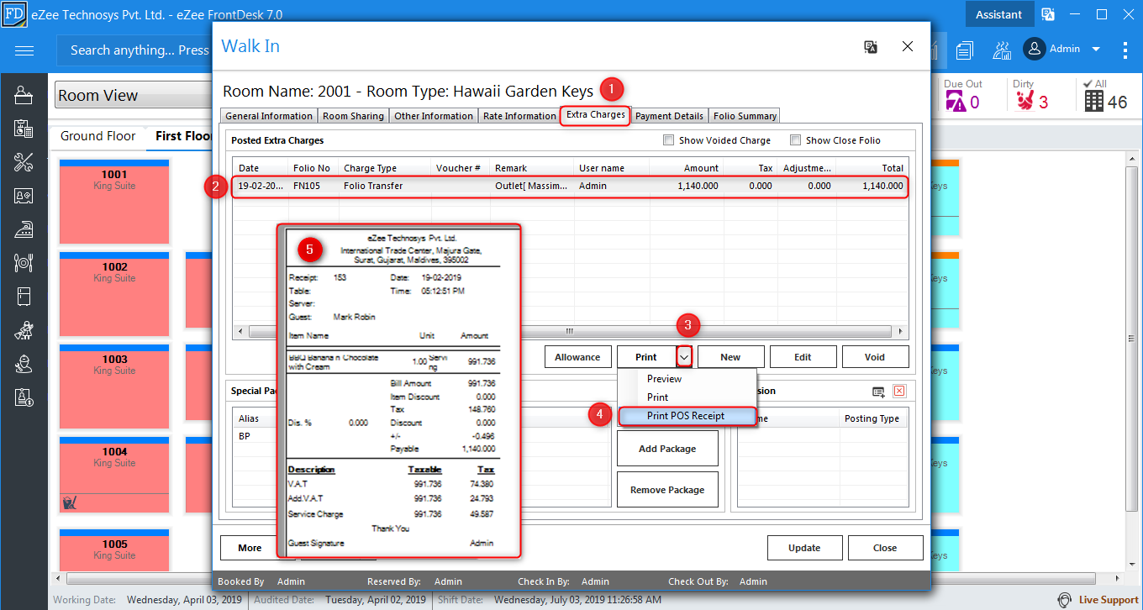Open the guest billing badge sidebar icon

point(24,397)
